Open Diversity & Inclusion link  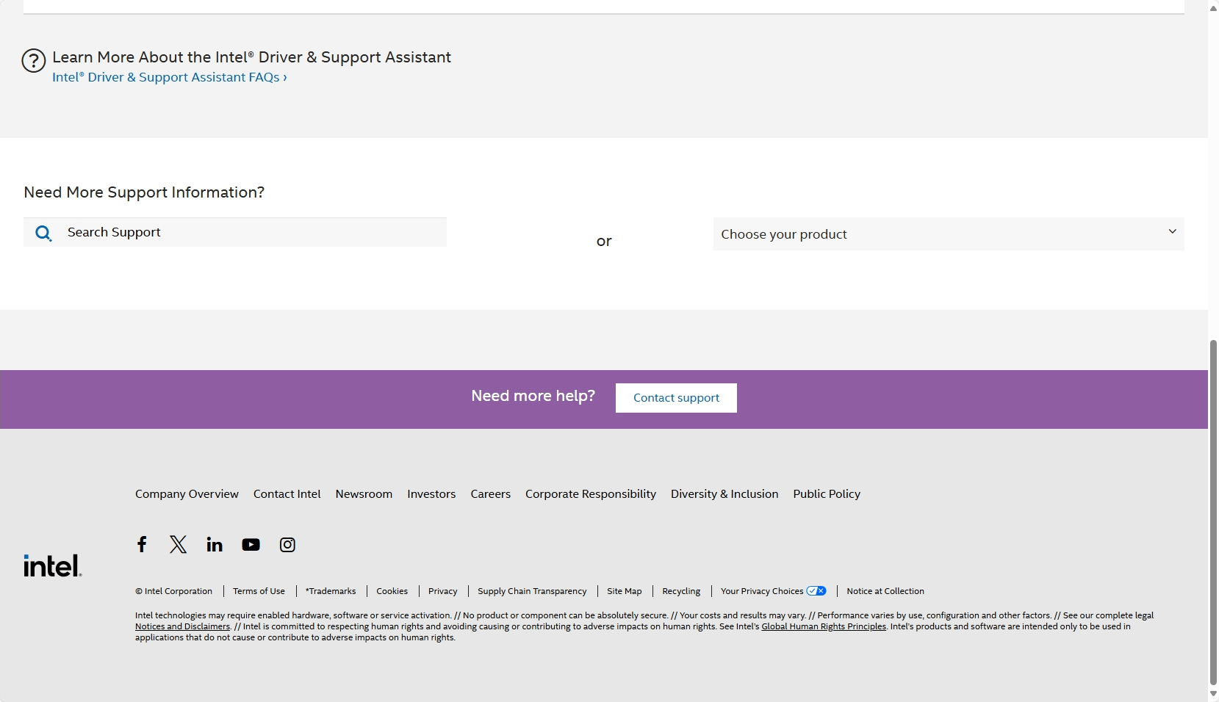click(724, 494)
